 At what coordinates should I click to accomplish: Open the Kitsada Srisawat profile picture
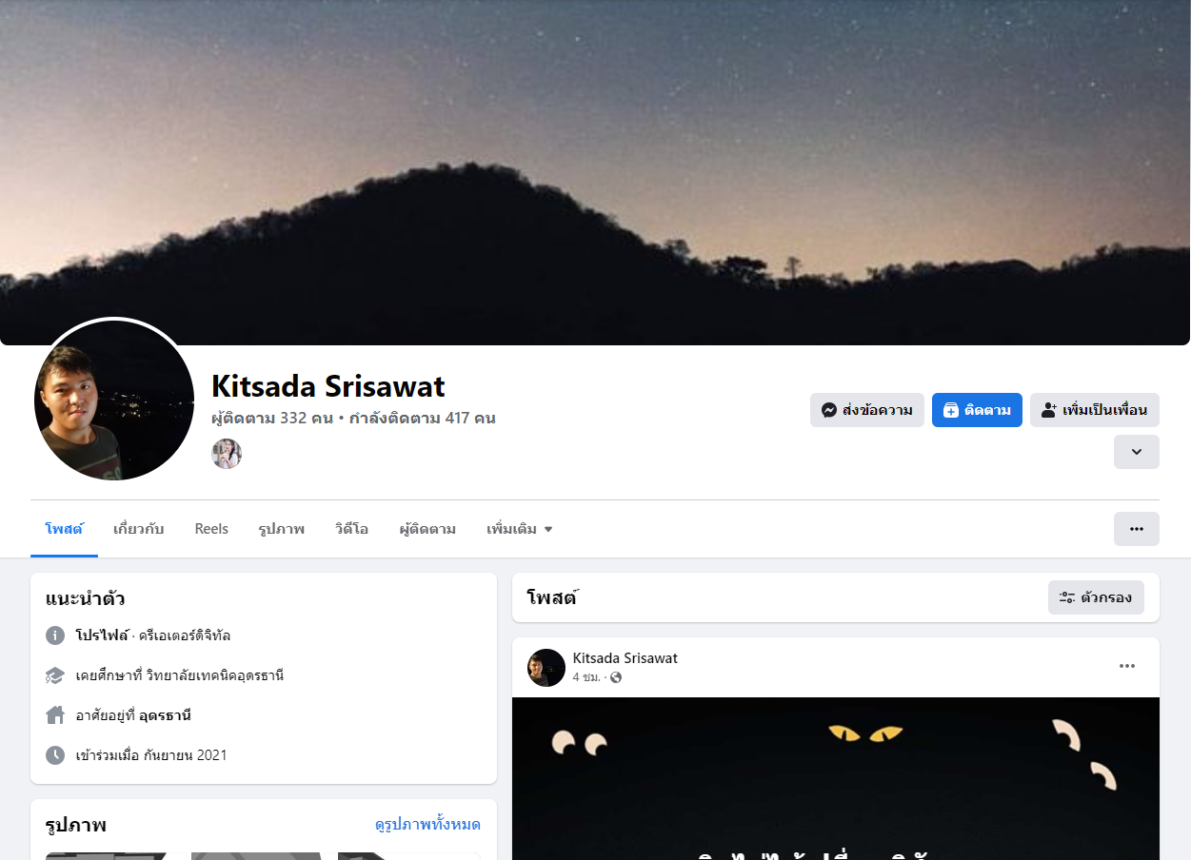point(114,400)
